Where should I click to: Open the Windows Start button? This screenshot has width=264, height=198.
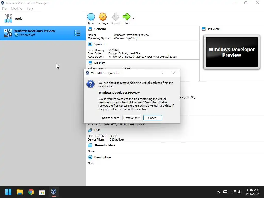[8, 192]
